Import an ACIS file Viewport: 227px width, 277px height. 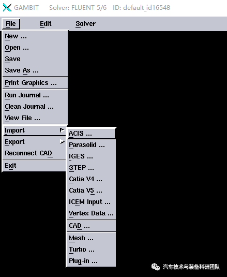click(91, 134)
